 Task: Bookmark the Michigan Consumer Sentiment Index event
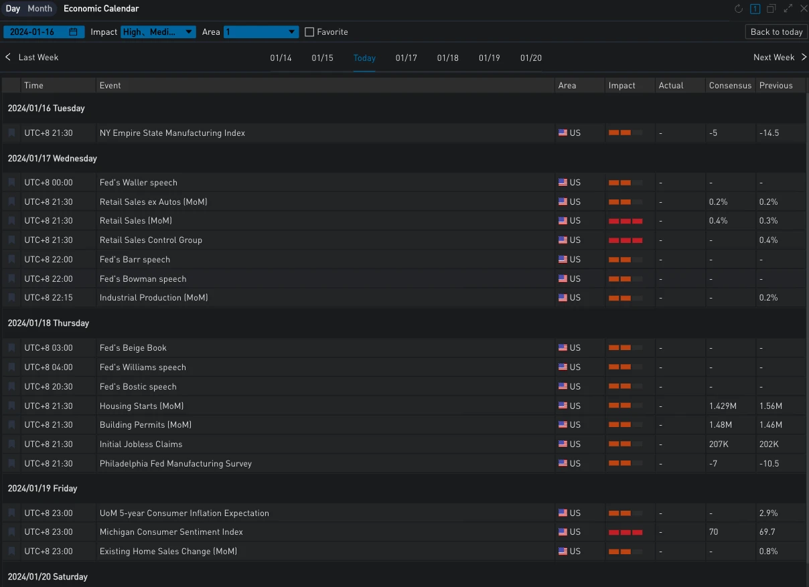tap(11, 532)
